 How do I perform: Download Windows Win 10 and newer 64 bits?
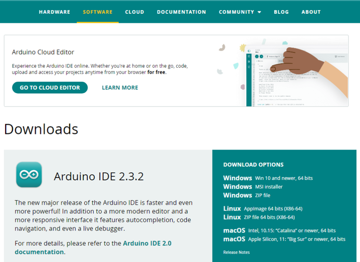pos(268,178)
